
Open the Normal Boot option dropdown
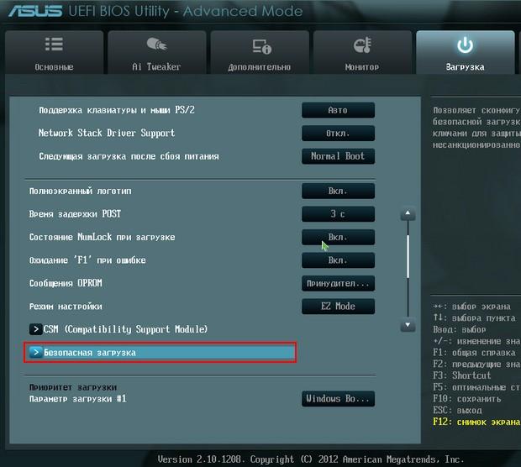click(338, 156)
